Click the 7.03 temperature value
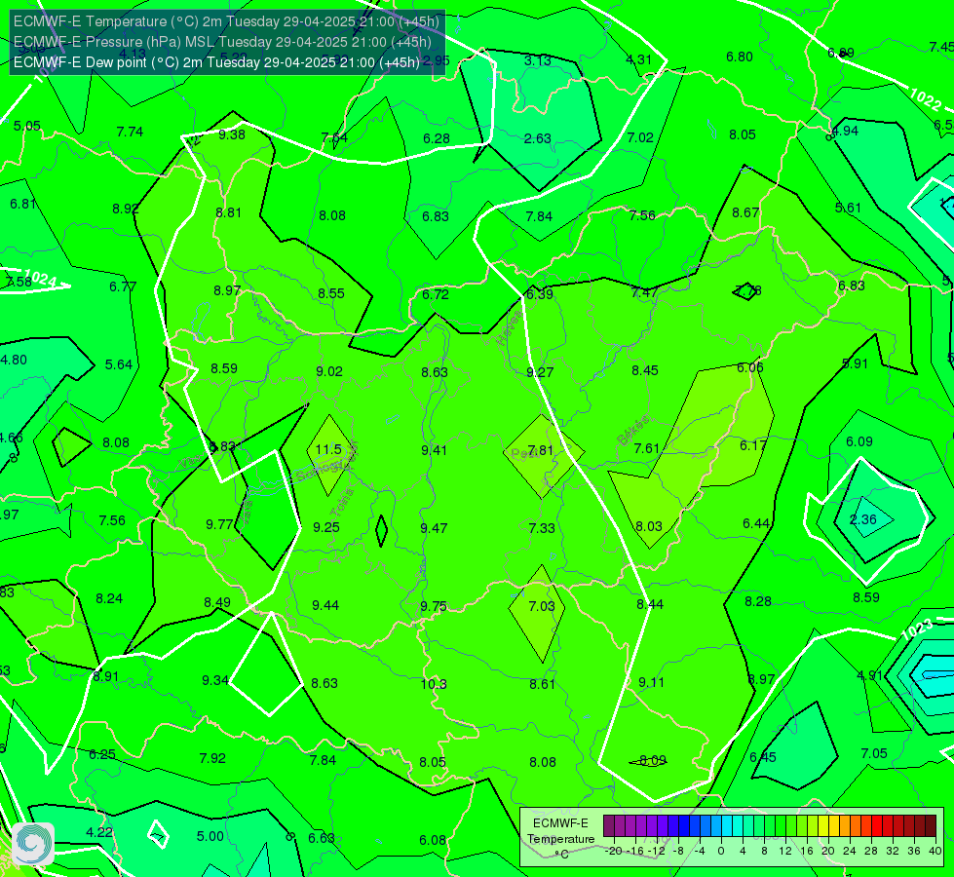The height and width of the screenshot is (877, 954). click(542, 606)
